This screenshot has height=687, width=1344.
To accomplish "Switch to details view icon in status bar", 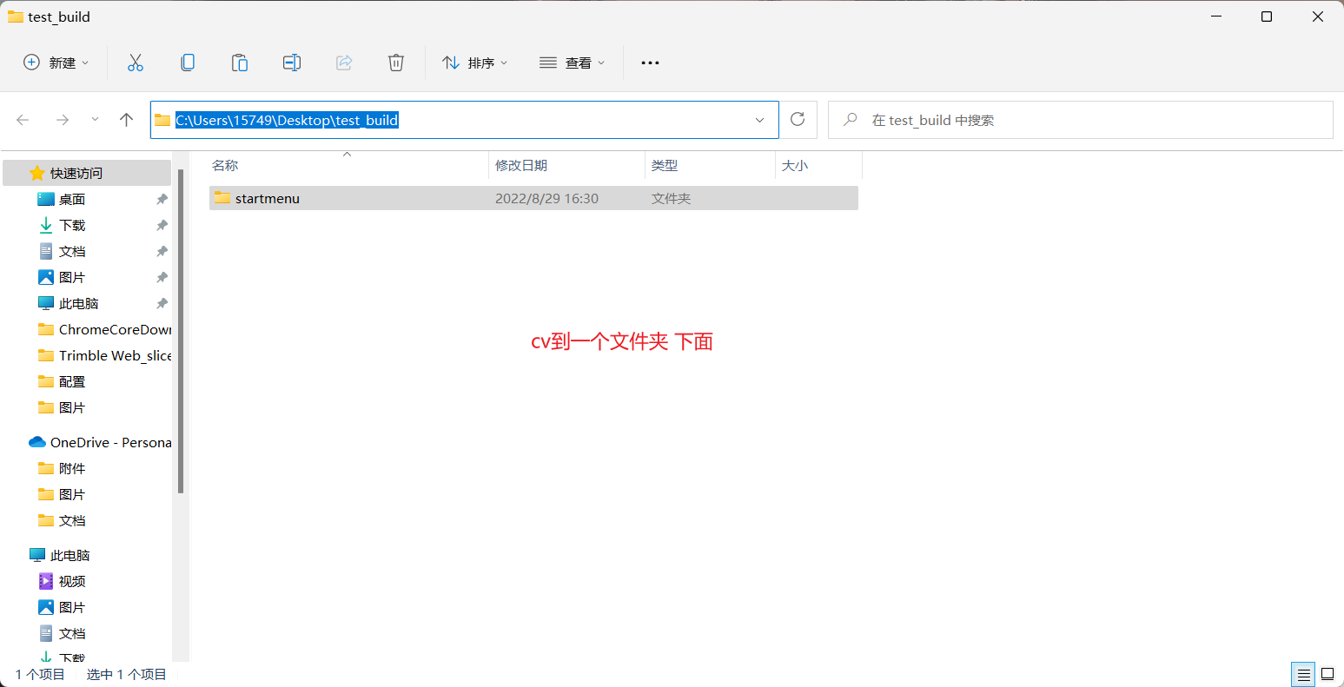I will pos(1303,674).
